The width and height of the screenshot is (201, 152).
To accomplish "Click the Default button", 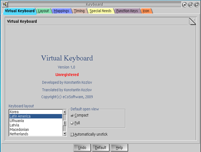I will 101,148.
